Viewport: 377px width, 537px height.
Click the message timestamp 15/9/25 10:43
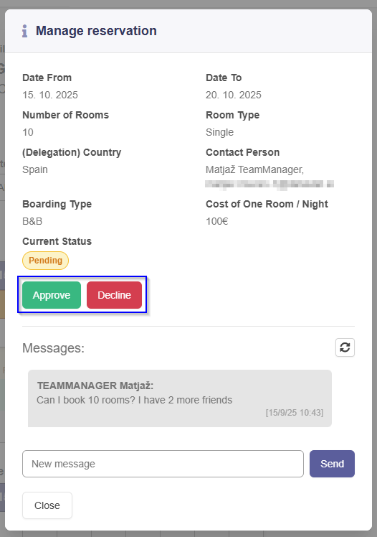(x=295, y=412)
